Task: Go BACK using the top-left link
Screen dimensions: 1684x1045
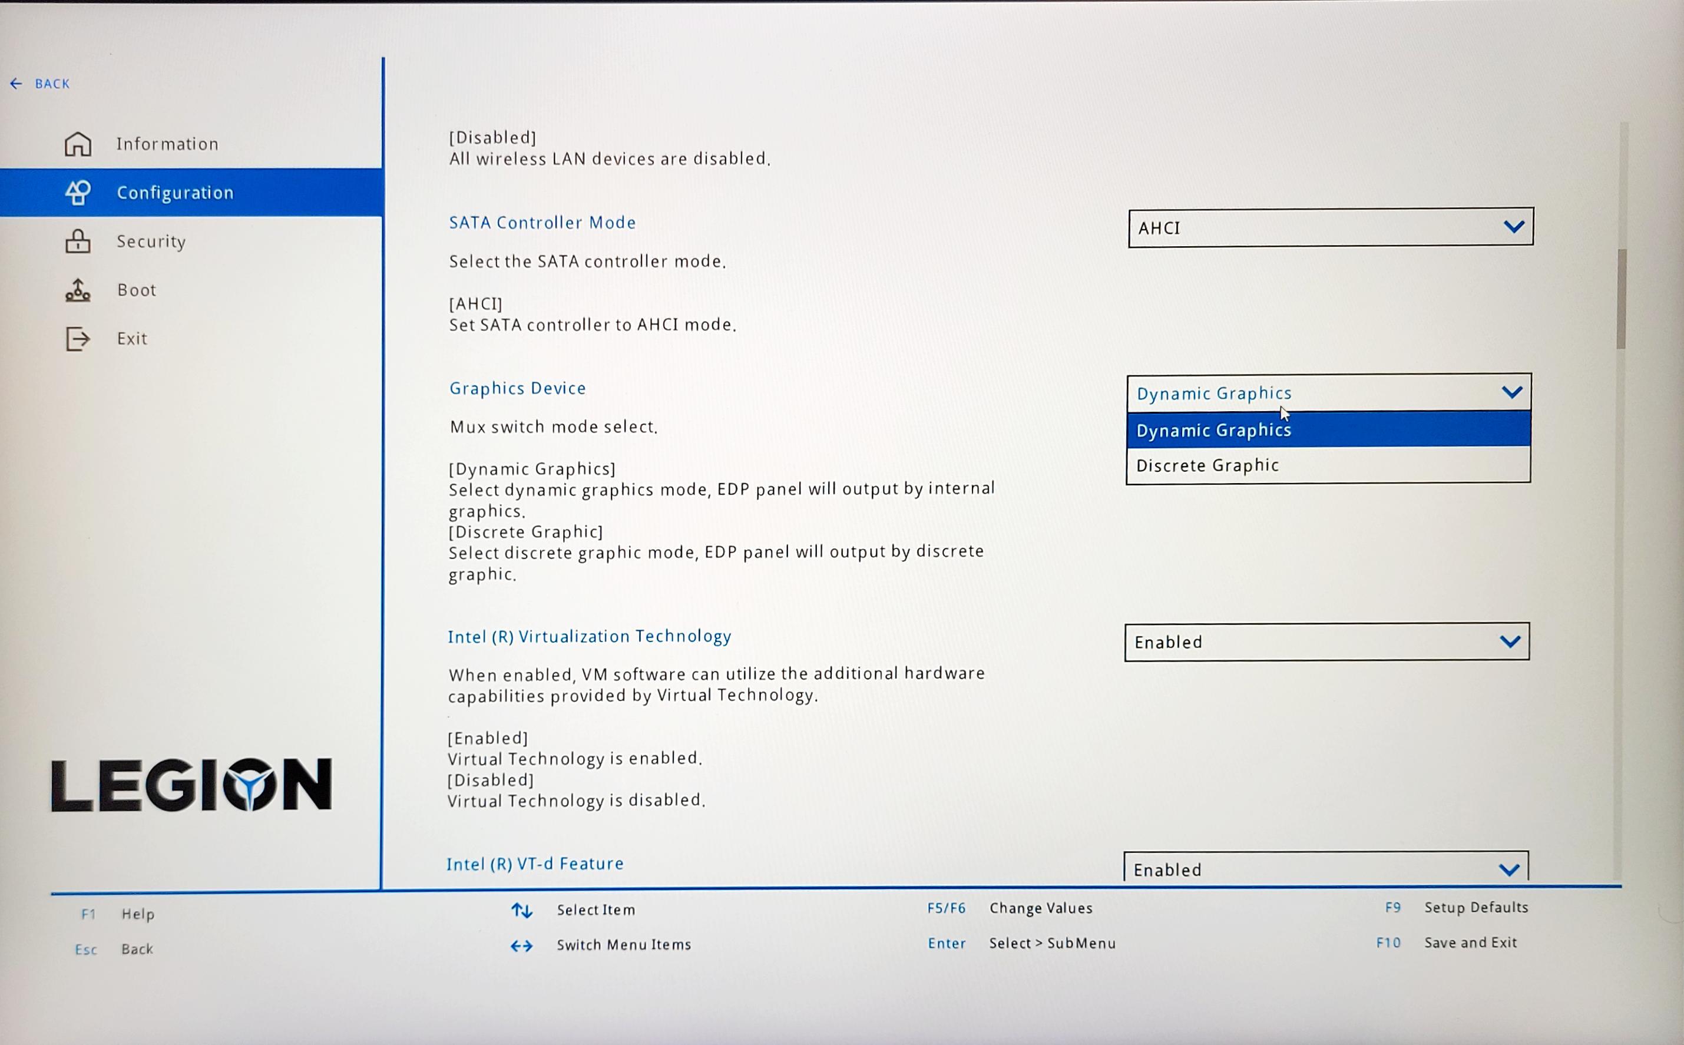Action: click(x=40, y=84)
